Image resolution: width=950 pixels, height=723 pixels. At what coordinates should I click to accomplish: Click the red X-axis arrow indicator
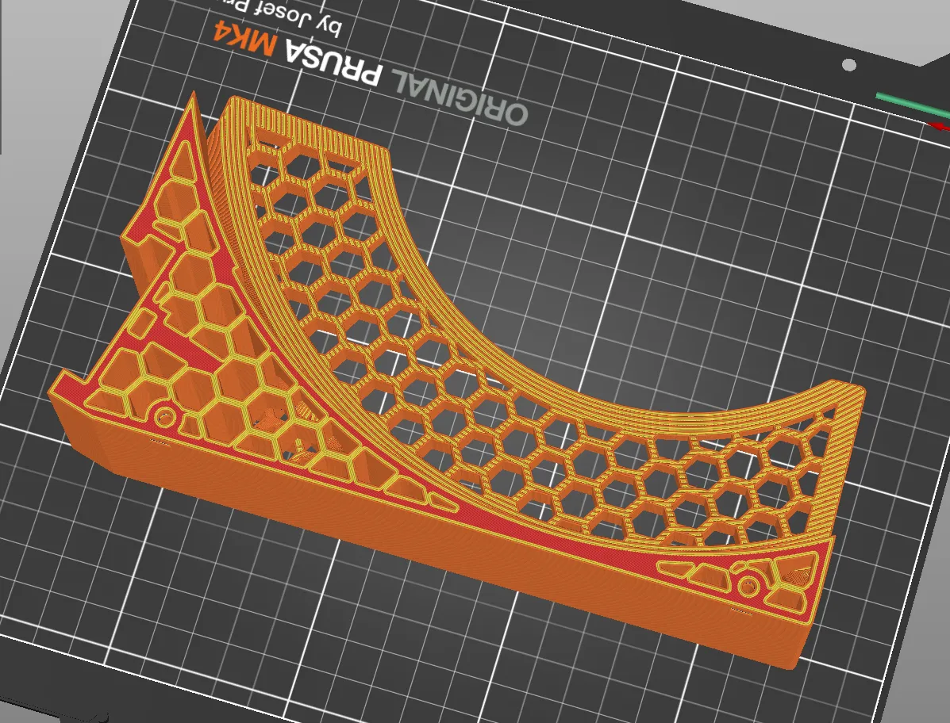(939, 125)
